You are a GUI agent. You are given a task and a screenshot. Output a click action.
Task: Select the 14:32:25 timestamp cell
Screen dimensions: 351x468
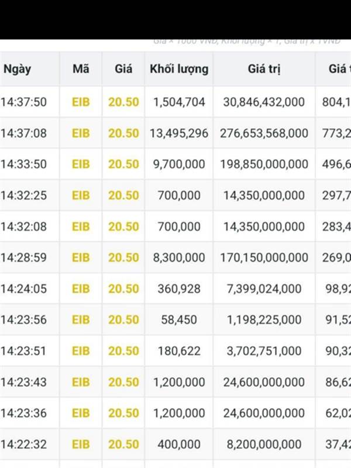click(23, 195)
